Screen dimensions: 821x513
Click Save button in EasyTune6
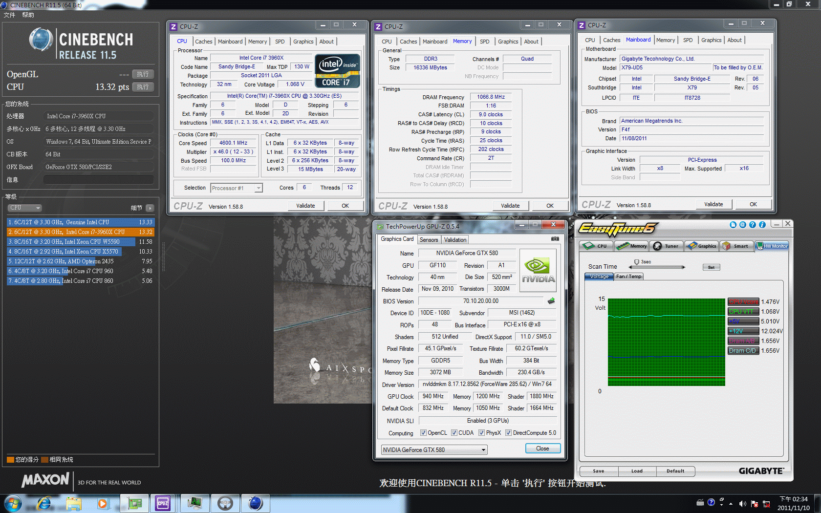point(599,471)
